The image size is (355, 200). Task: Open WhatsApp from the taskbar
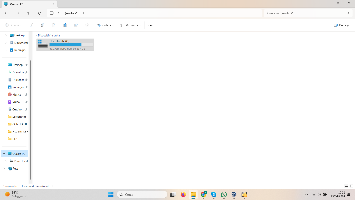pyautogui.click(x=224, y=194)
